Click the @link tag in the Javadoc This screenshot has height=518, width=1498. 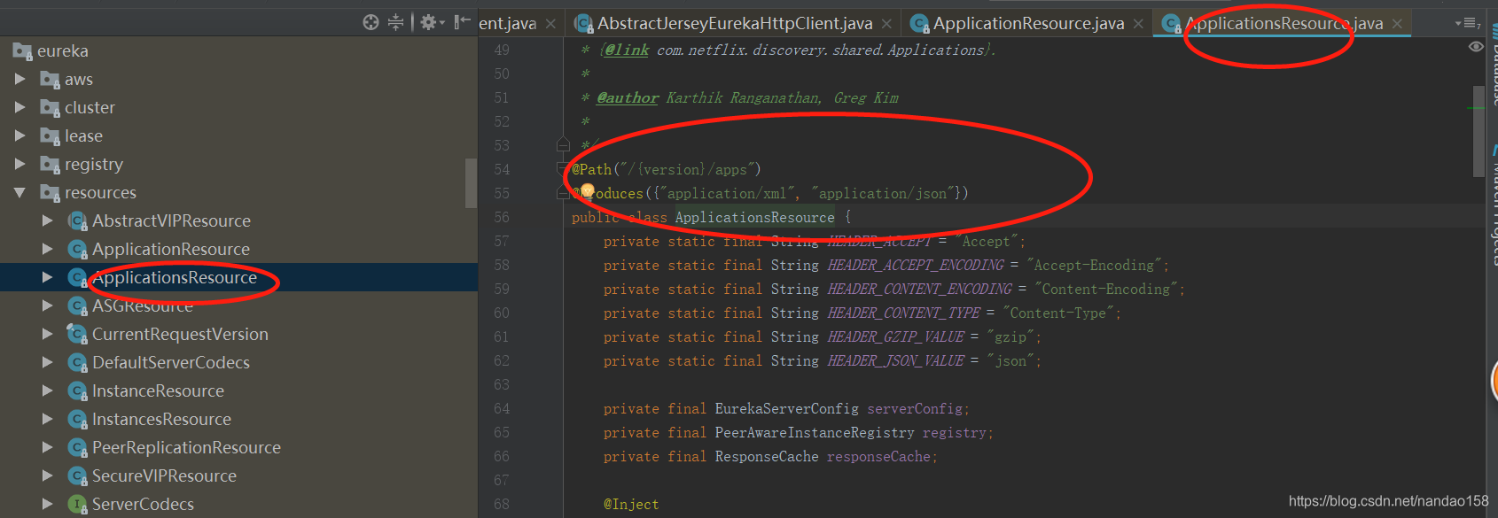pyautogui.click(x=627, y=50)
